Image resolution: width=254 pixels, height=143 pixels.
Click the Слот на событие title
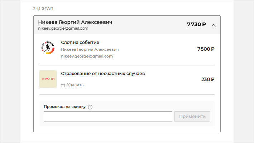[x=80, y=42]
